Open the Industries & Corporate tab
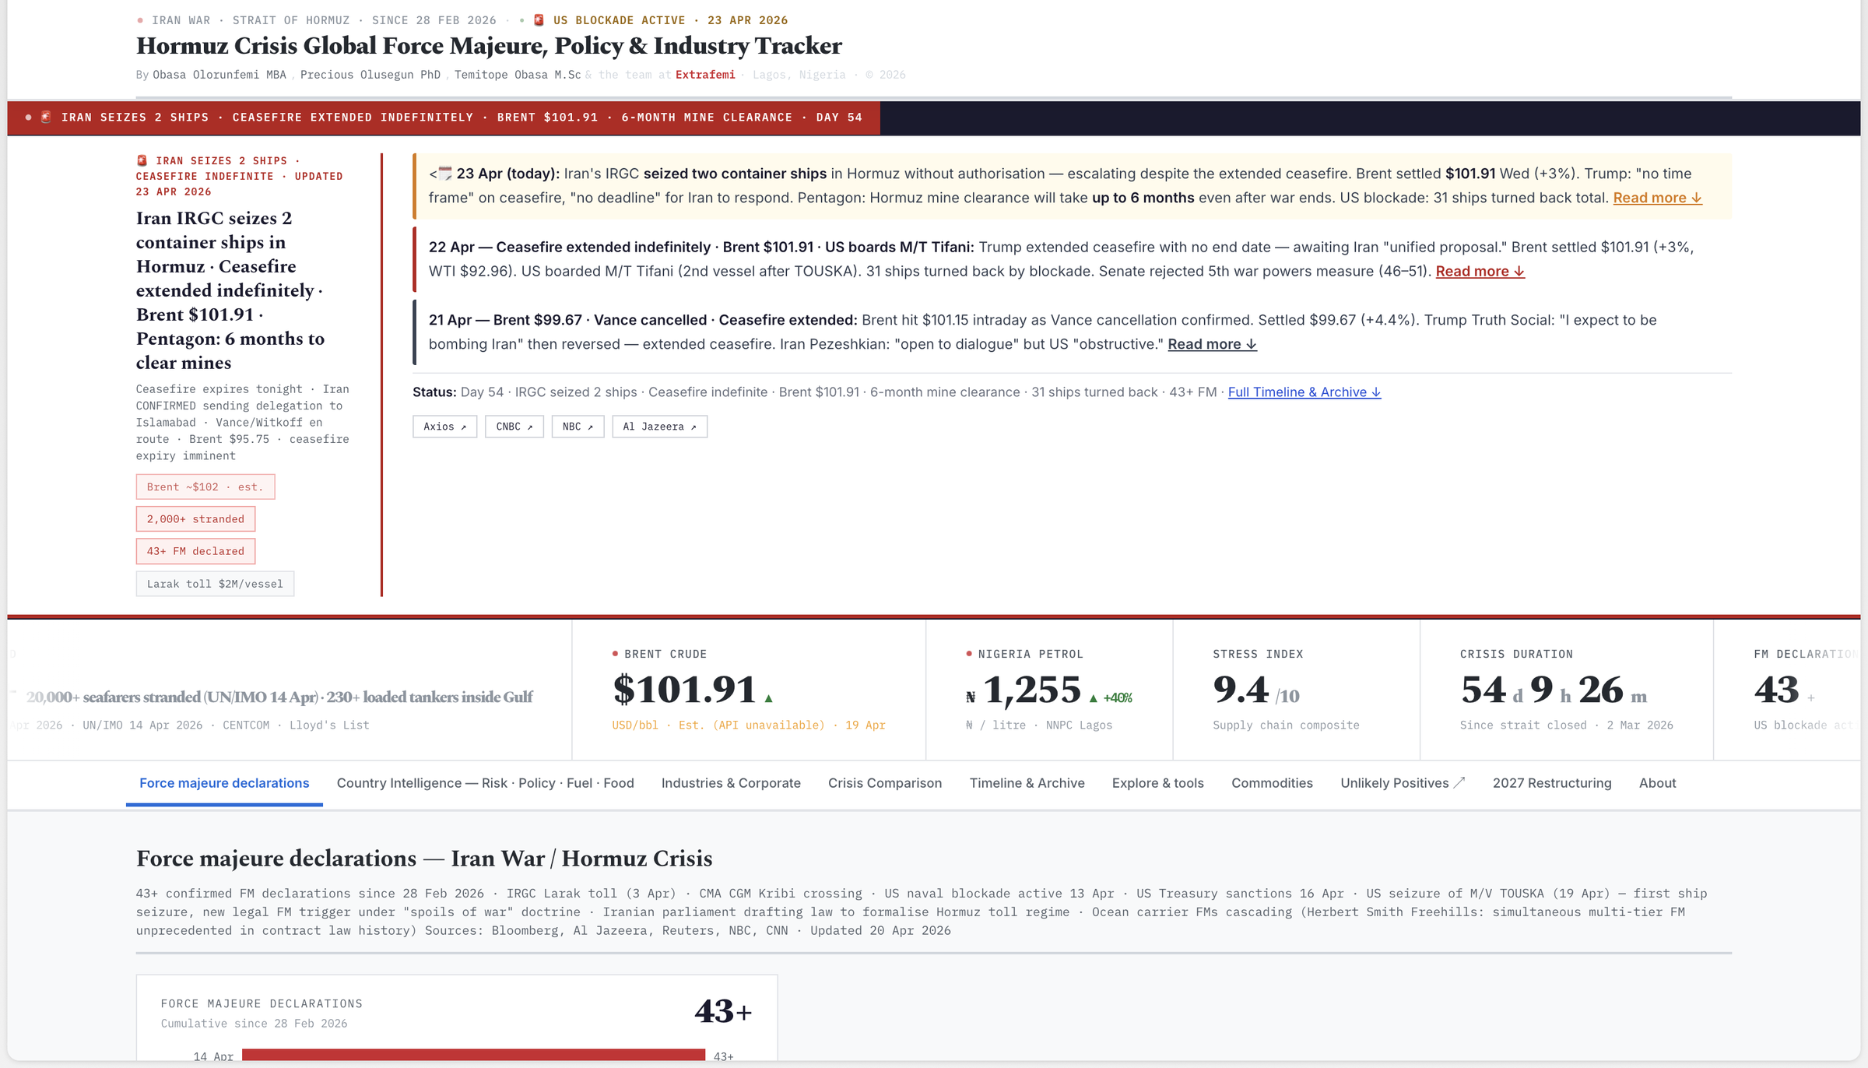The image size is (1868, 1068). coord(731,783)
